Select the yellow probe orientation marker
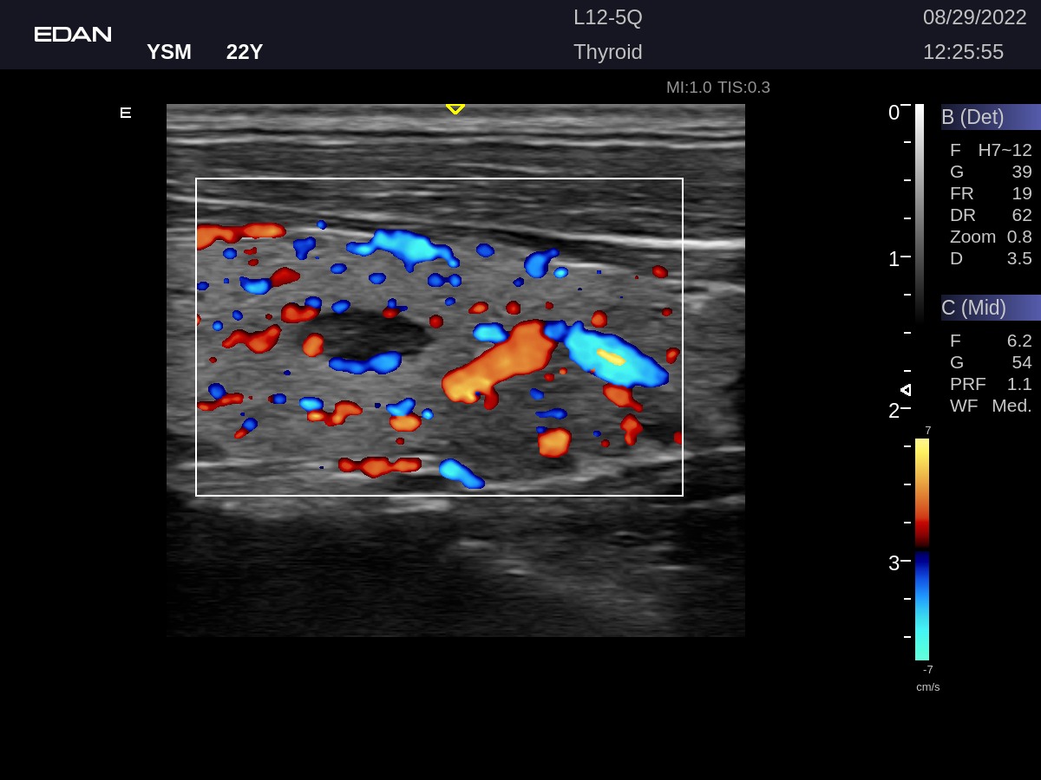The width and height of the screenshot is (1041, 780). 455,108
